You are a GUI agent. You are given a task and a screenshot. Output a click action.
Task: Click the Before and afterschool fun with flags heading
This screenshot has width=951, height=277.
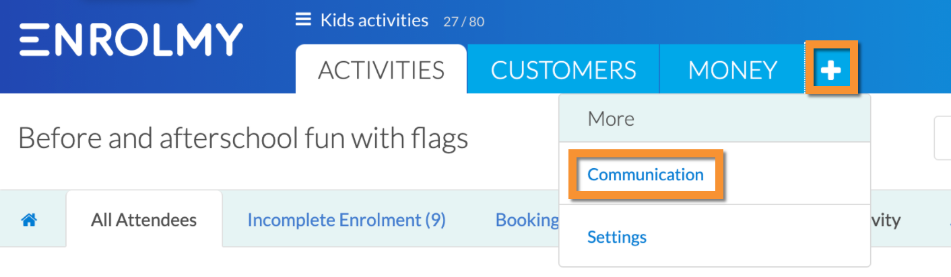pyautogui.click(x=242, y=138)
